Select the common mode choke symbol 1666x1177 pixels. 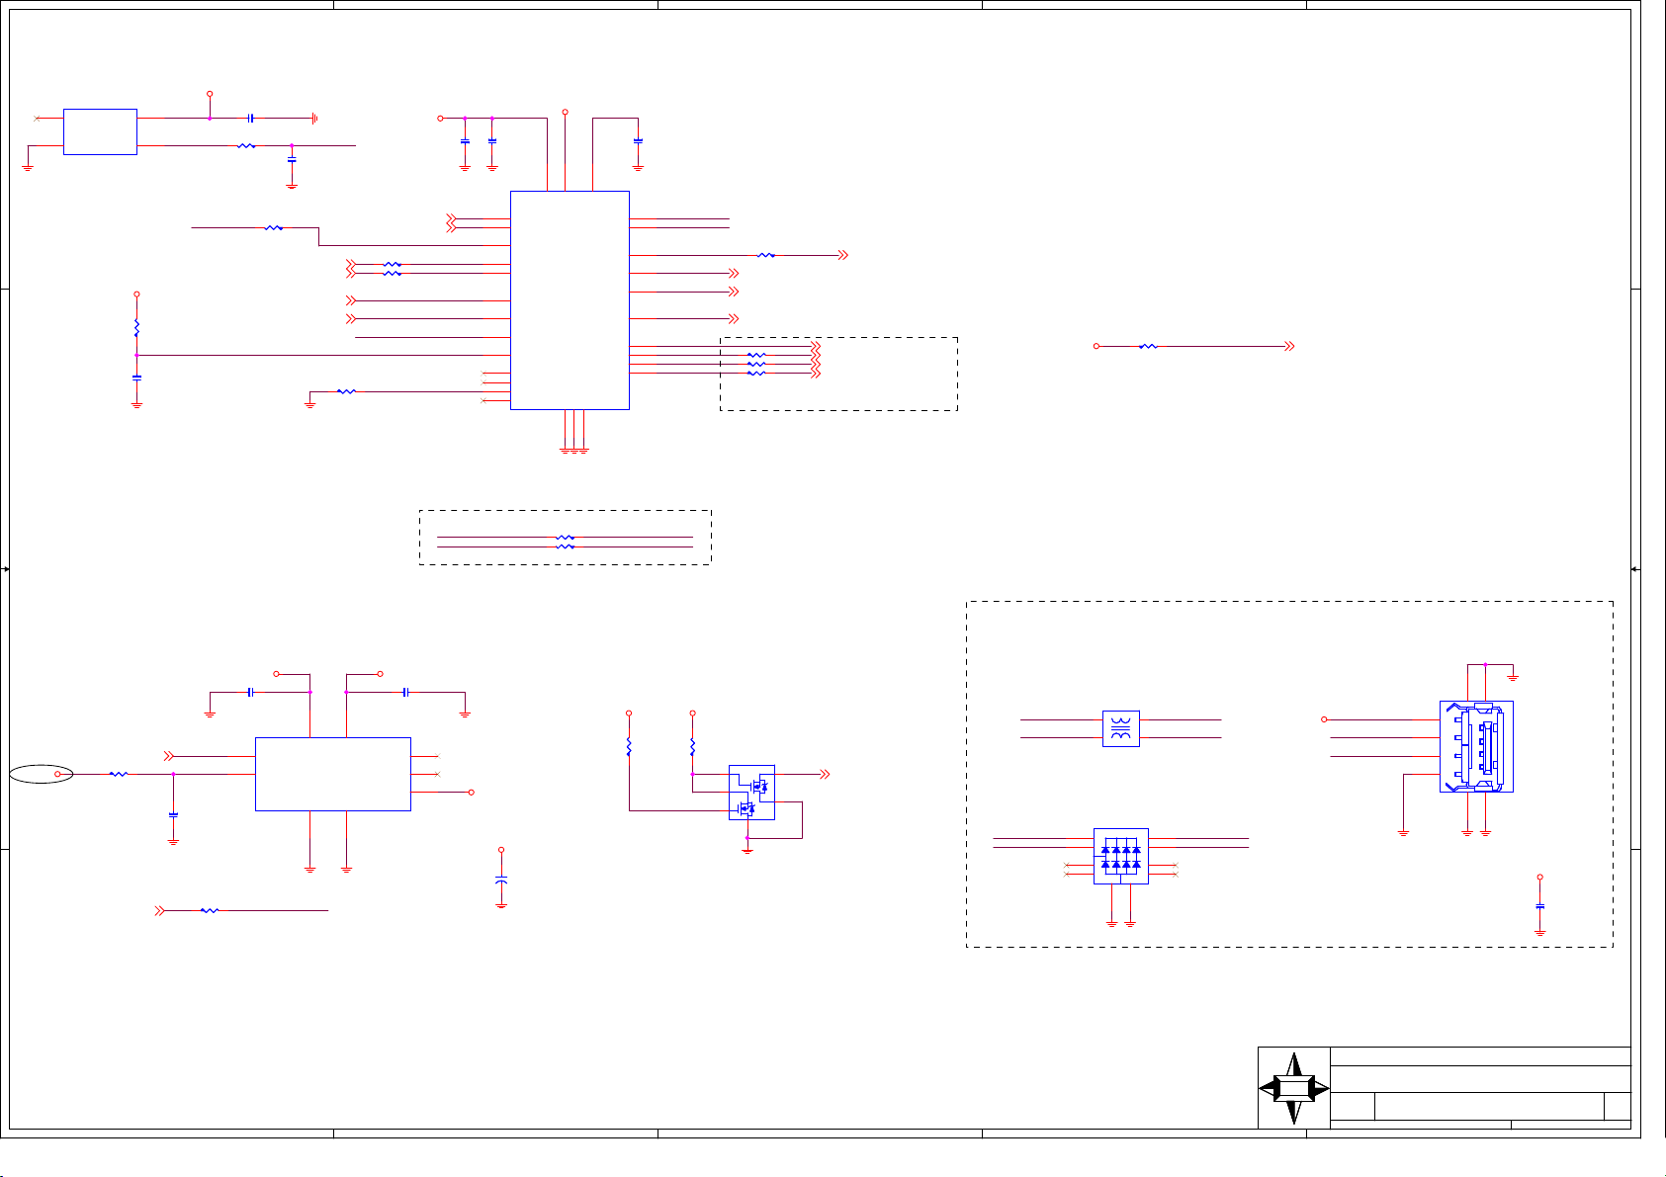click(1120, 728)
